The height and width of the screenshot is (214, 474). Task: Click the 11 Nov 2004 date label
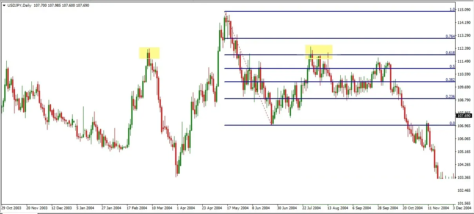[x=438, y=208]
